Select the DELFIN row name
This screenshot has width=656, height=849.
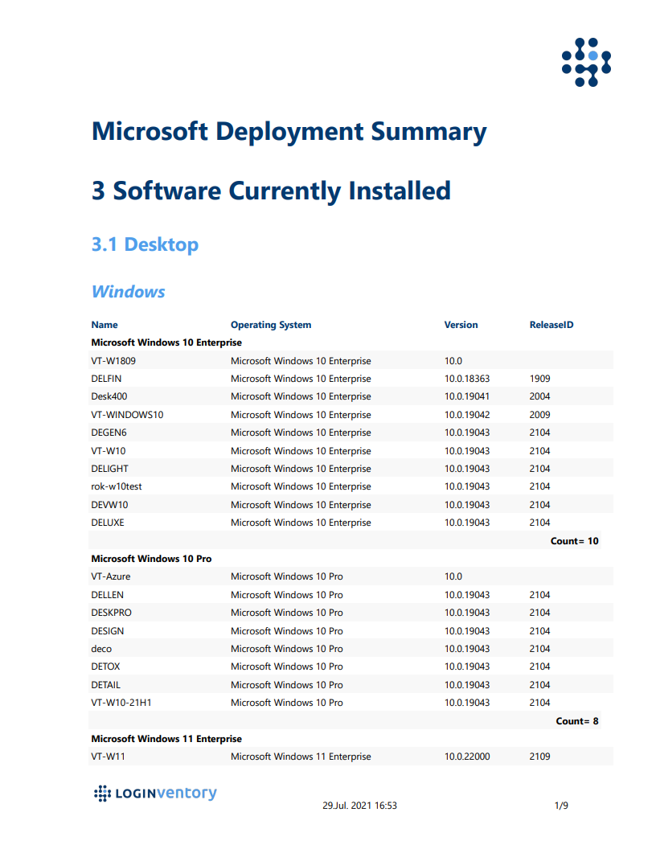(x=106, y=379)
